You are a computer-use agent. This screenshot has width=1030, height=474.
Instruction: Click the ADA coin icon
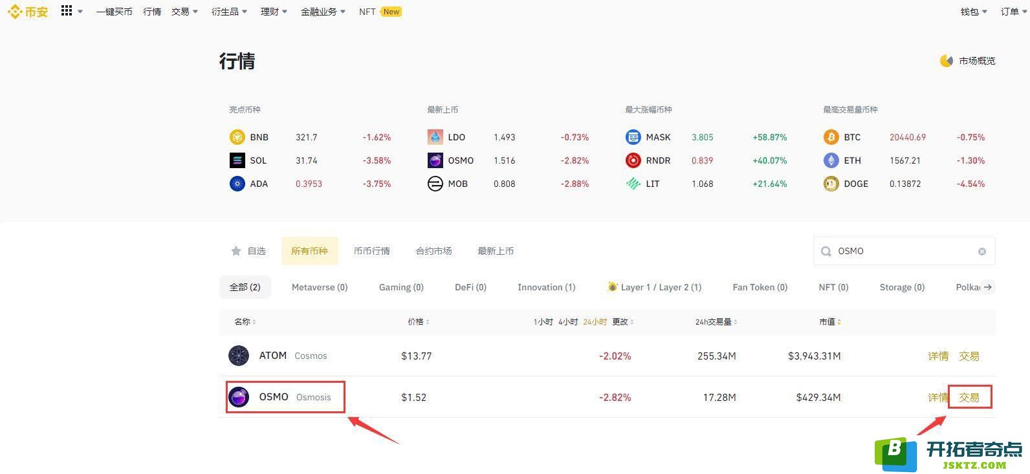pos(237,184)
